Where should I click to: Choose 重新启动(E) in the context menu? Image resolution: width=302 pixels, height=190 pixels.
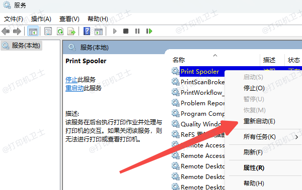click(x=259, y=121)
